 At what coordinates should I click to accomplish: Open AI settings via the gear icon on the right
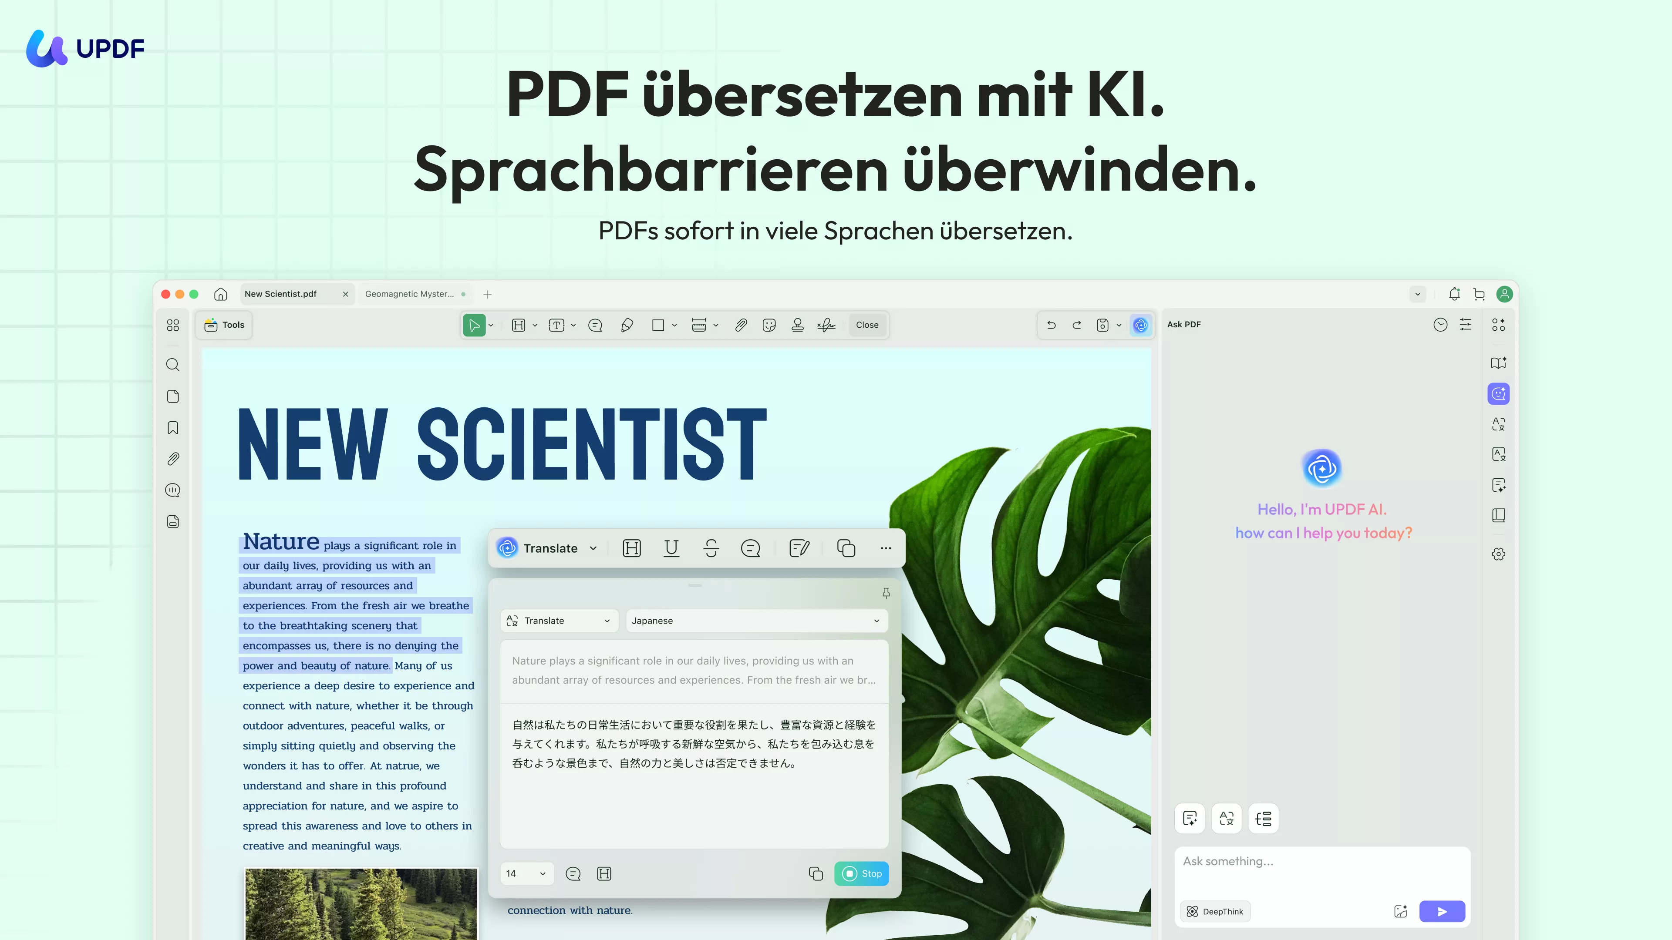click(x=1499, y=554)
